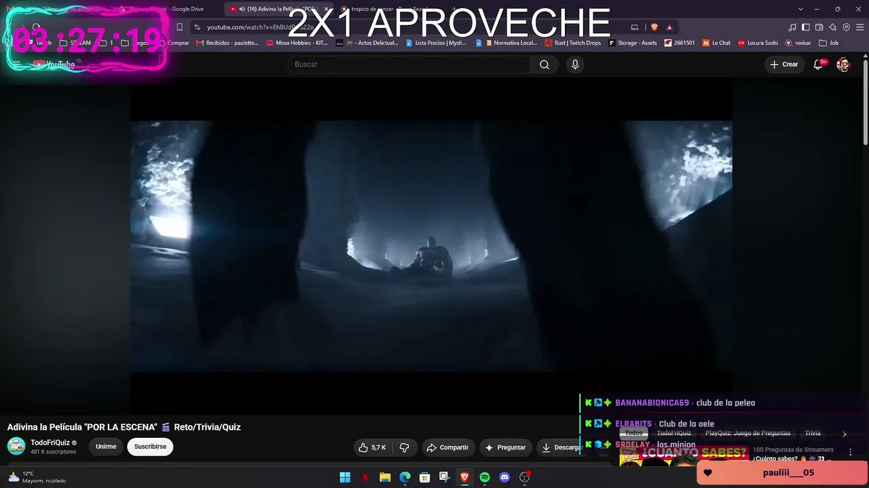Open the TodoFriQuiz channel name link
This screenshot has width=869, height=488.
coord(50,443)
